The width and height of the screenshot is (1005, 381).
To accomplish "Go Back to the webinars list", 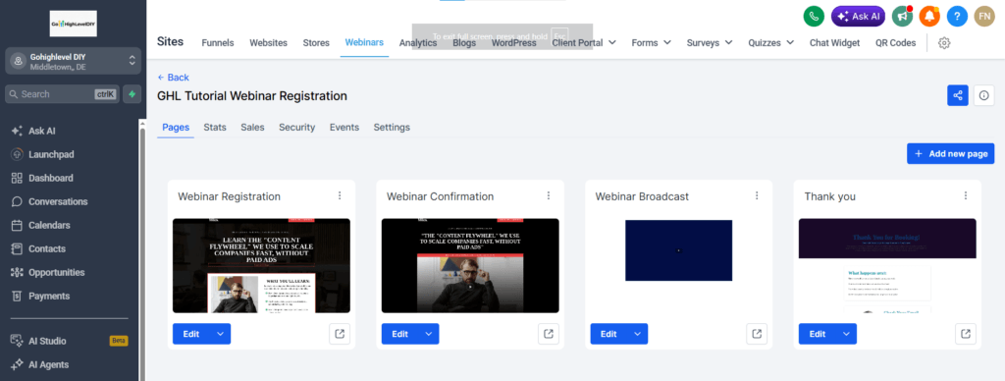I will (173, 77).
